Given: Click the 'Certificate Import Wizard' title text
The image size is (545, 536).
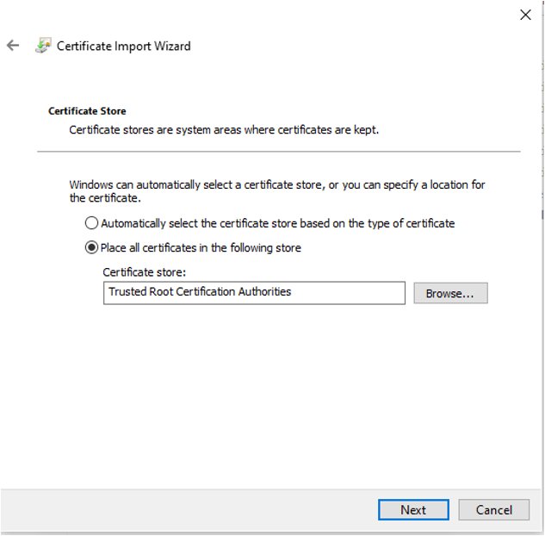Looking at the screenshot, I should (124, 46).
